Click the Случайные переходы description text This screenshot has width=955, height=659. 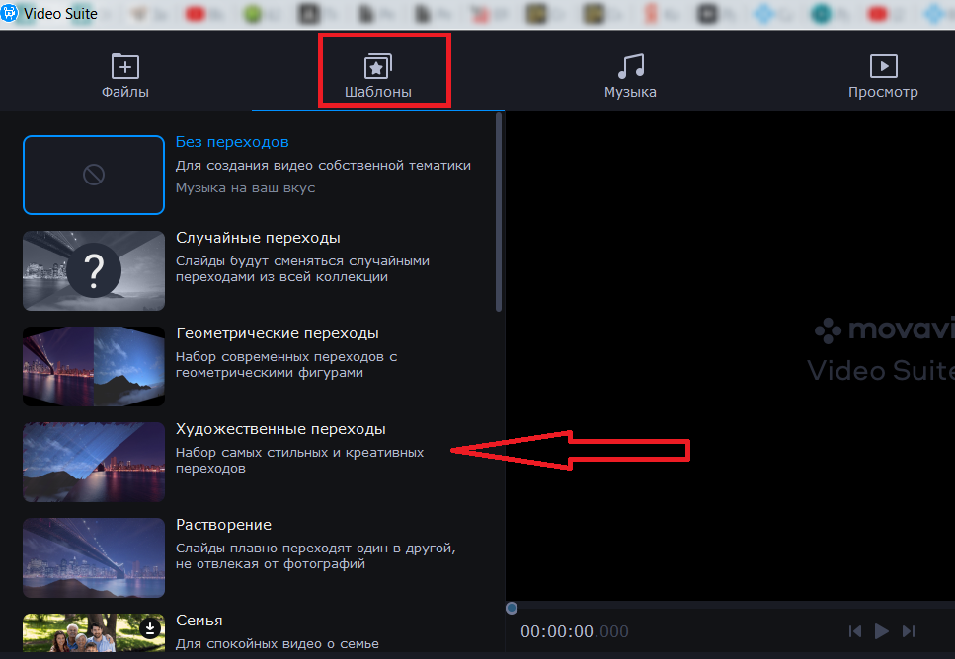(x=302, y=269)
